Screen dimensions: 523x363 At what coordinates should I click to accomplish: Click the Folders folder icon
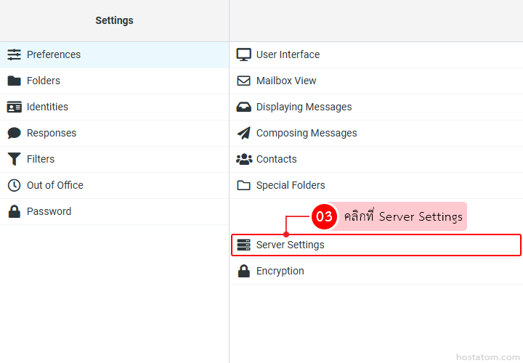[x=14, y=81]
